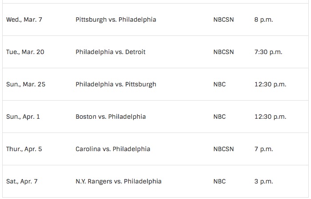Select the Thur., Apr. 5 date cell
311x199 pixels.
(x=24, y=149)
